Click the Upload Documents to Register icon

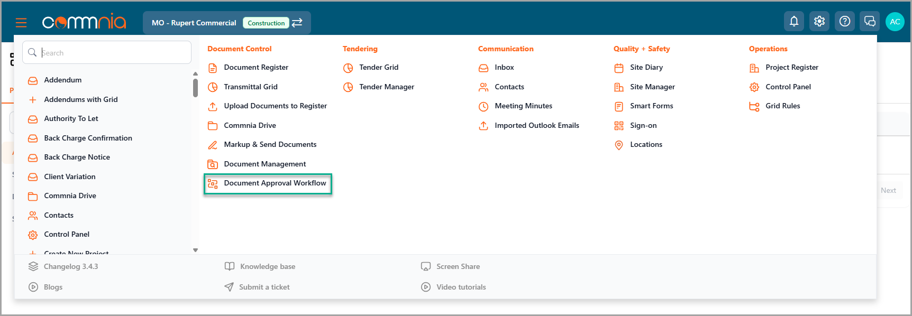point(213,106)
